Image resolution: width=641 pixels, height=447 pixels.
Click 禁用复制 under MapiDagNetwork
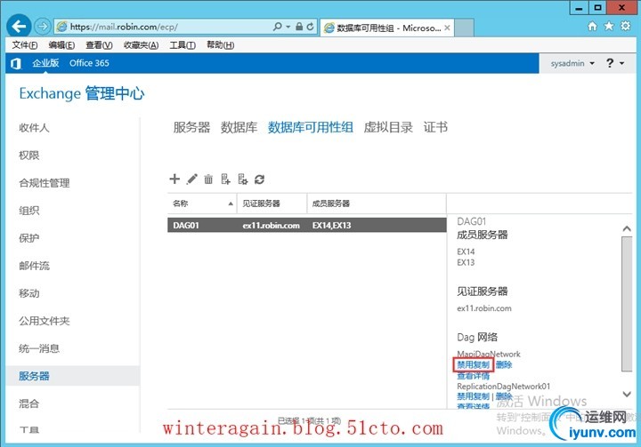pos(473,364)
